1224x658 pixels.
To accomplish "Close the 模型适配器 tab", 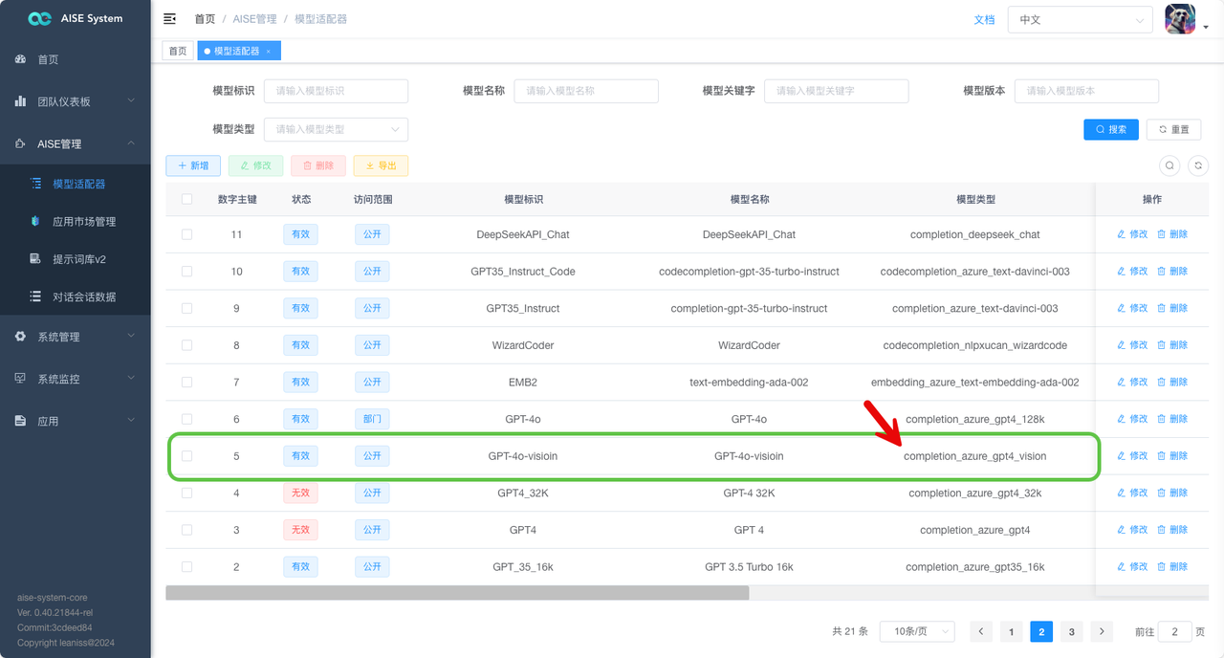I will 269,52.
